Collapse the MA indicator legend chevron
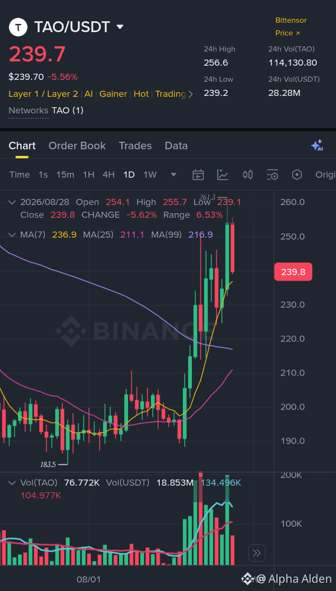336x591 pixels. (12, 234)
